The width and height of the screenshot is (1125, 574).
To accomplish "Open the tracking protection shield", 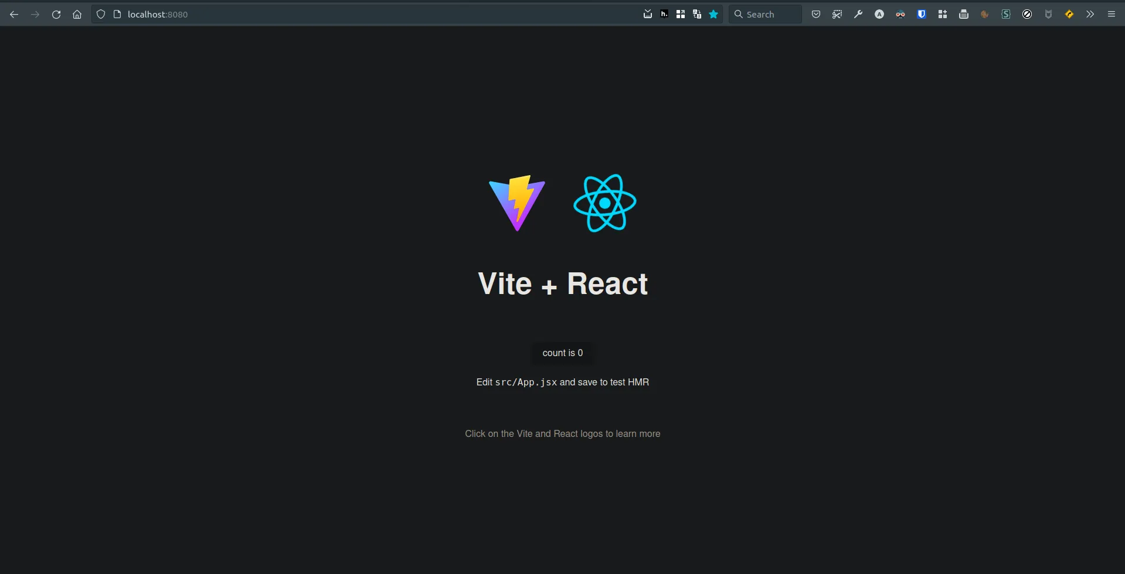I will [101, 15].
